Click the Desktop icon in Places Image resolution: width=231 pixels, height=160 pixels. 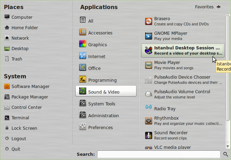click(7, 48)
